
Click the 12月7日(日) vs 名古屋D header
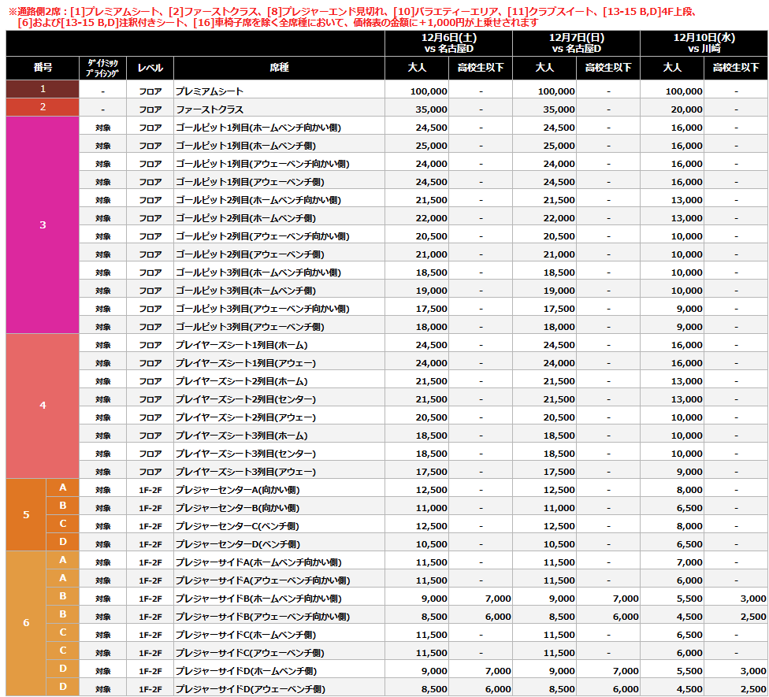[x=576, y=43]
